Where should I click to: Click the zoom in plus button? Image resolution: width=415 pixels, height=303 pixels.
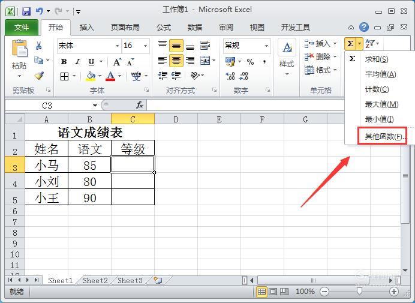394,292
